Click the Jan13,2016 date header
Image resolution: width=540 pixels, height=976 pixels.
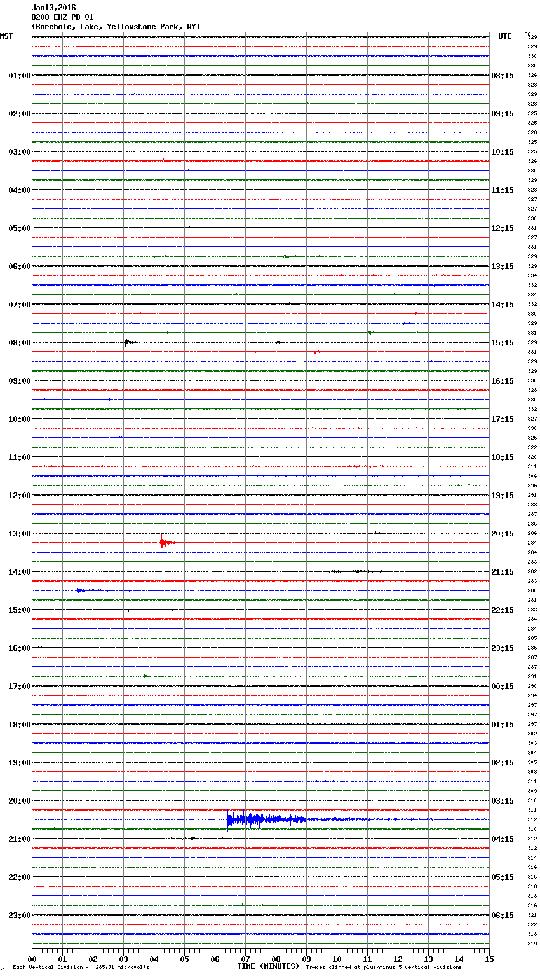[53, 8]
